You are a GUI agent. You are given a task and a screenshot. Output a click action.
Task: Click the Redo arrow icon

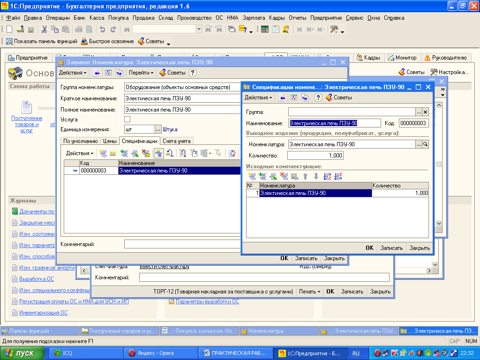point(113,30)
